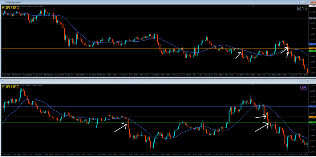Image resolution: width=316 pixels, height=157 pixels.
Task: Click the chart icon in the M15 window title bar
Action: (x=2, y=2)
